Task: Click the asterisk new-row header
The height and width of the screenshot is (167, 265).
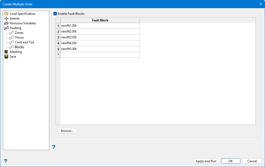Action: click(x=58, y=55)
